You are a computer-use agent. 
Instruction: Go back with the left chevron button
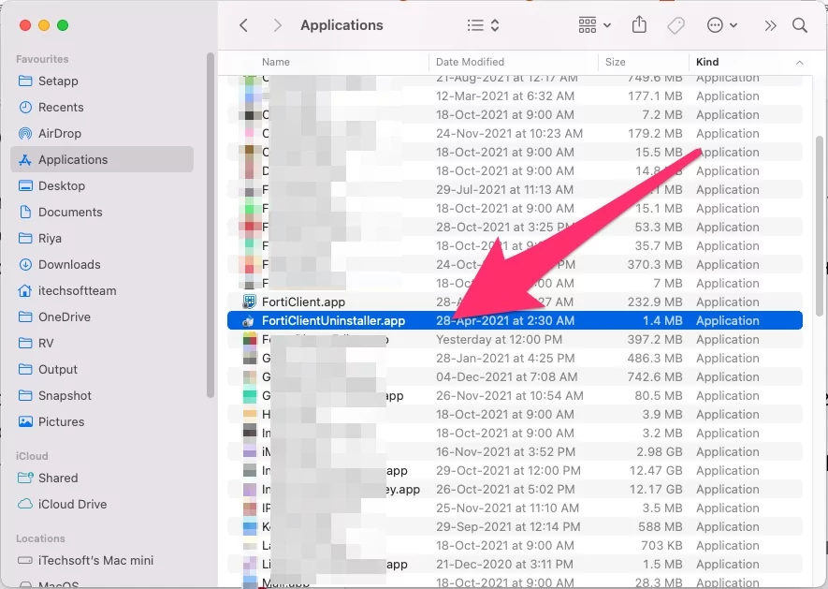coord(243,25)
